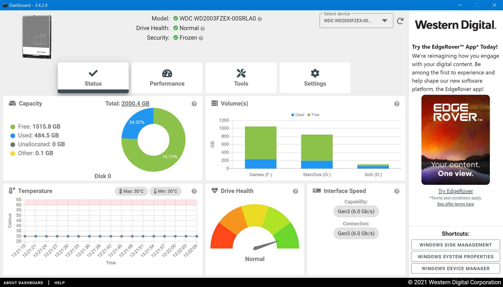
Task: Switch to the Status tab
Action: click(x=93, y=78)
